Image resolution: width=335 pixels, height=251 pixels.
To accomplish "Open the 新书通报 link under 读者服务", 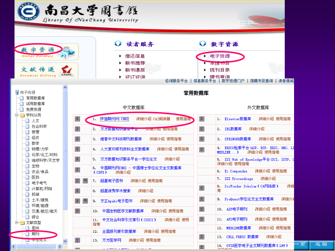I will click(135, 70).
